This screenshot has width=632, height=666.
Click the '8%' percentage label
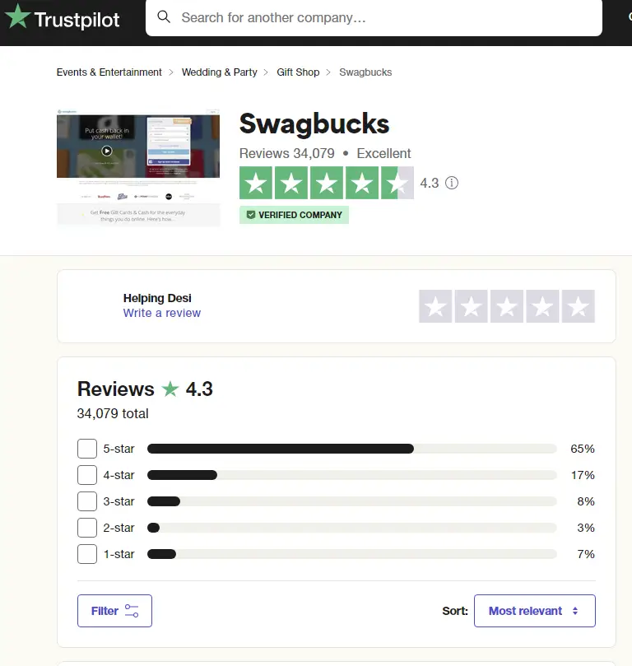click(586, 501)
